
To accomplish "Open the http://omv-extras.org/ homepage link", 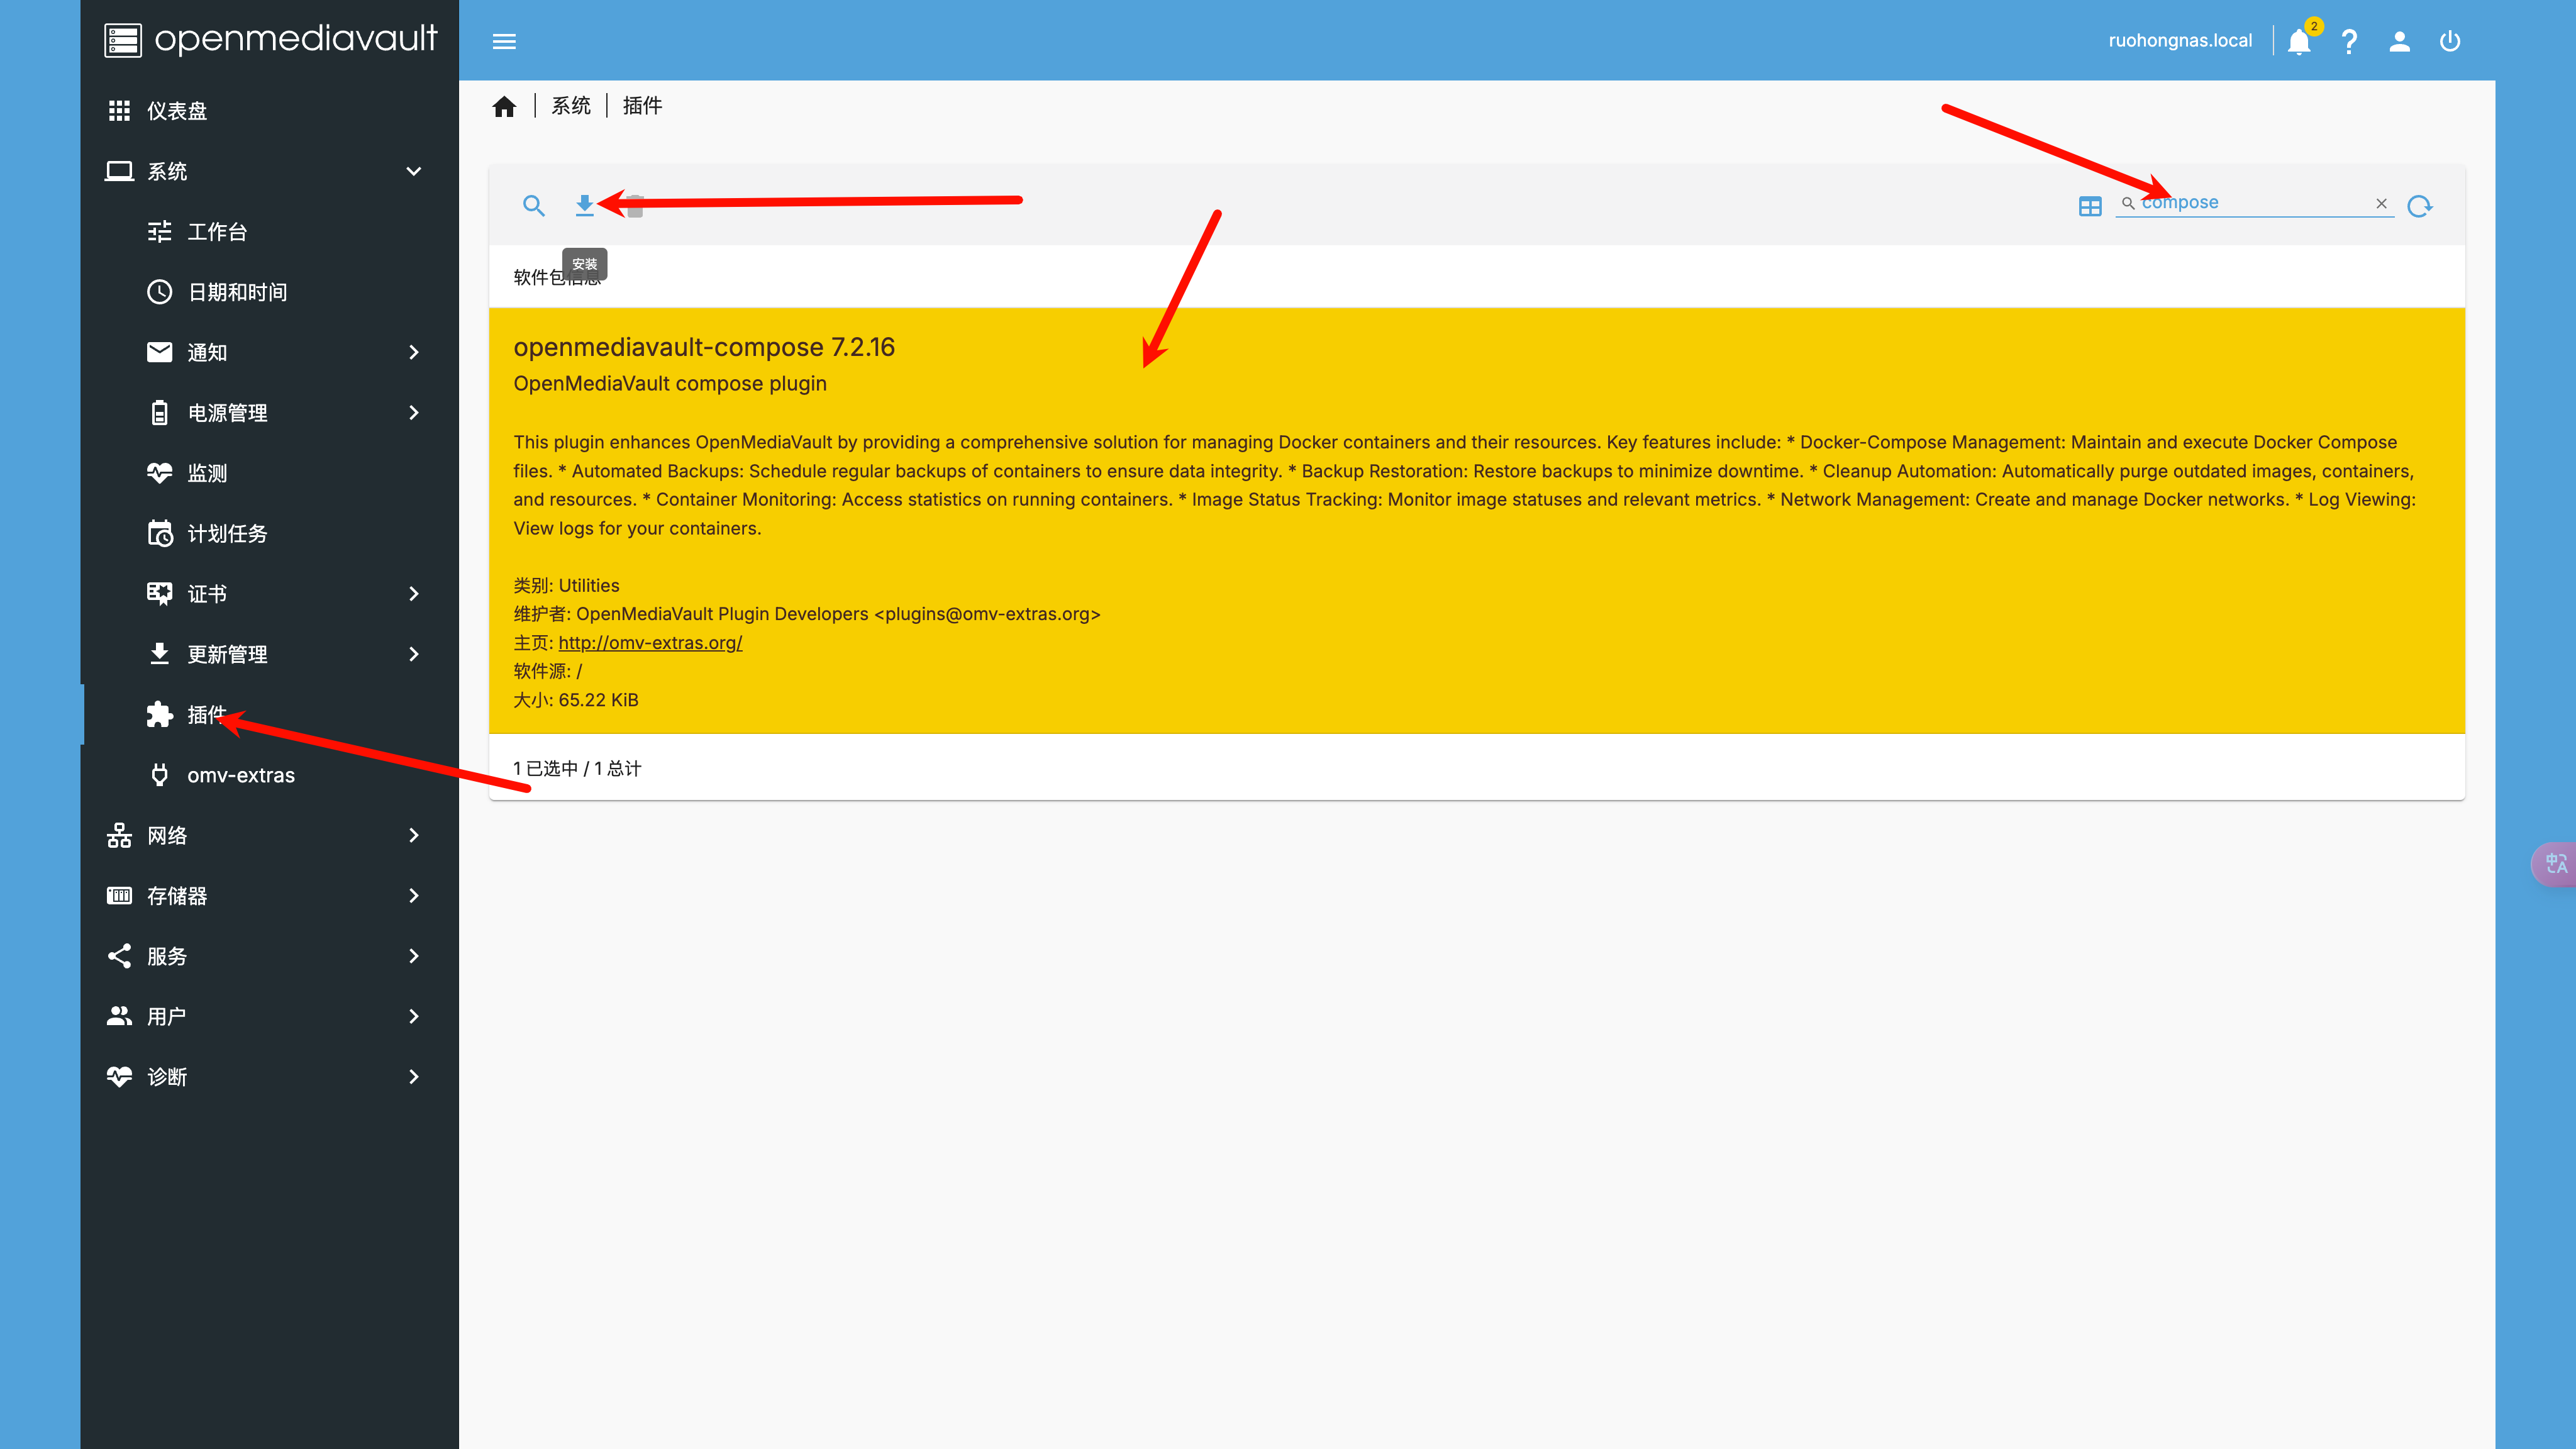I will tap(650, 642).
